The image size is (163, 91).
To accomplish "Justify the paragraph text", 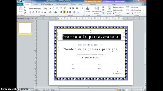I will (x=70, y=12).
